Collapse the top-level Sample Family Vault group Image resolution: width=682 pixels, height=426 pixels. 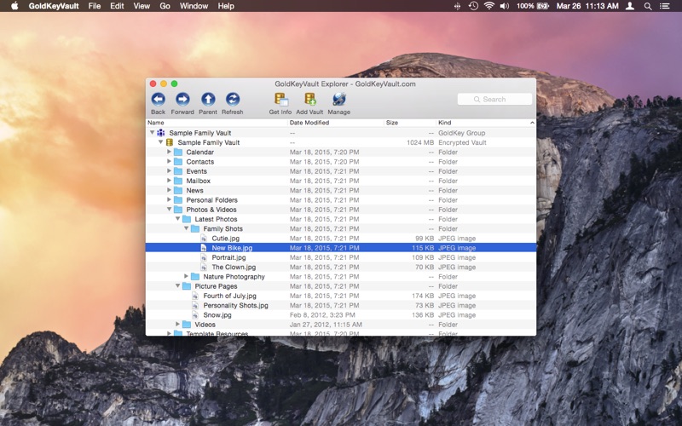152,132
